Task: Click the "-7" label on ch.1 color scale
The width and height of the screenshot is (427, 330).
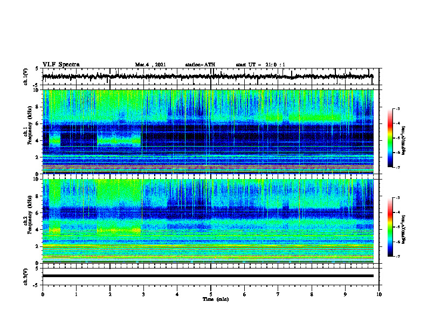Action: pos(397,167)
